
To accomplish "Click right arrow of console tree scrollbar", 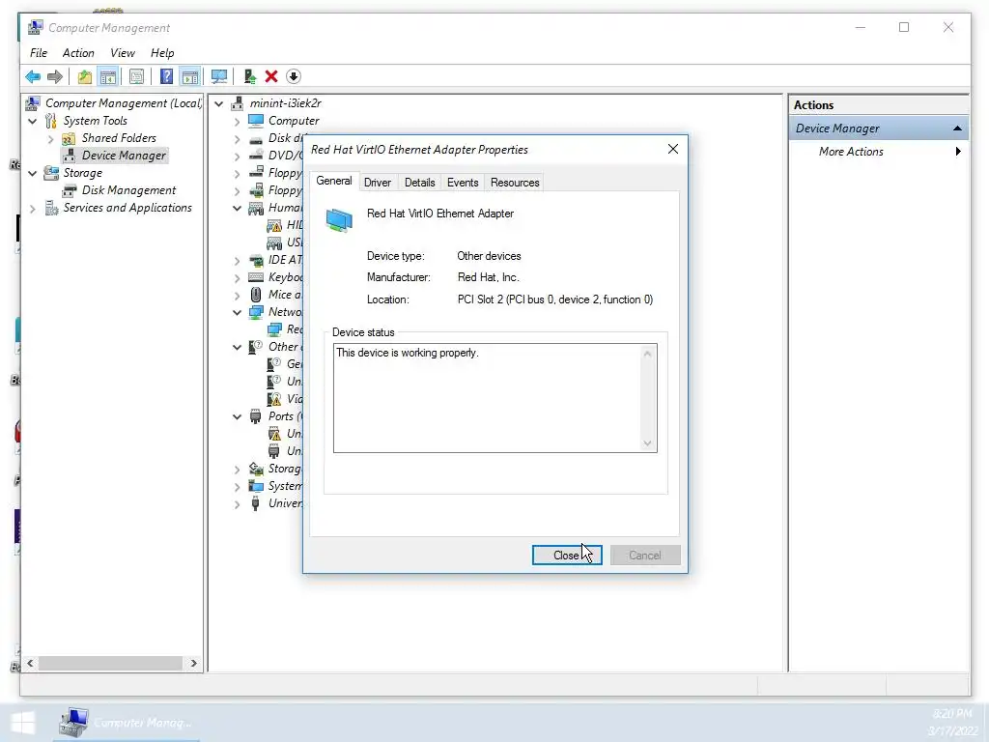I will coord(193,663).
